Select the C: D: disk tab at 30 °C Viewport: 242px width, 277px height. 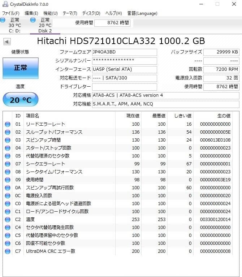15,25
